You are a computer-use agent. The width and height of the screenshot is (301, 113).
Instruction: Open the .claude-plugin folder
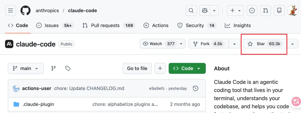pyautogui.click(x=38, y=104)
